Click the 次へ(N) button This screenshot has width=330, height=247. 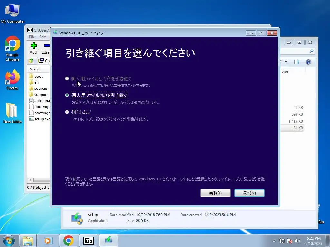pos(249,193)
